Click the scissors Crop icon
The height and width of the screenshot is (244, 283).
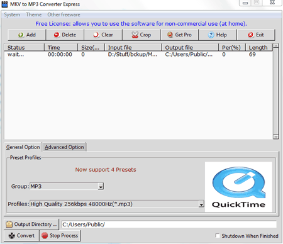tap(135, 35)
